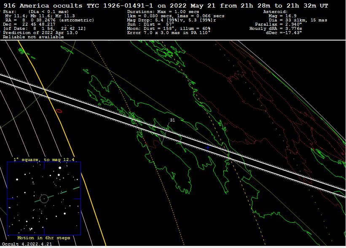Click the "Asteroid:" section header

(x=275, y=11)
